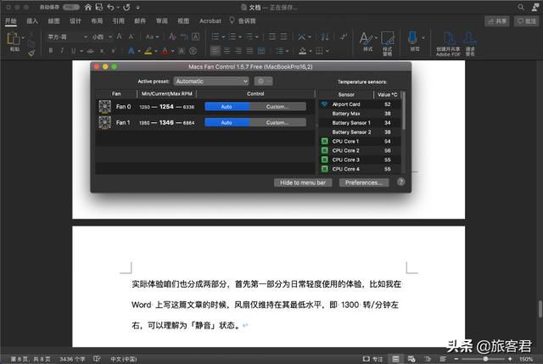Set Fan 0 to Auto control

[x=227, y=107]
